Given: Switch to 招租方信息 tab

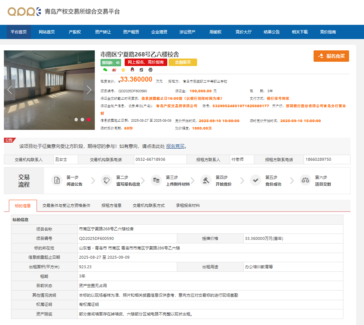Looking at the screenshot, I should pyautogui.click(x=112, y=205).
